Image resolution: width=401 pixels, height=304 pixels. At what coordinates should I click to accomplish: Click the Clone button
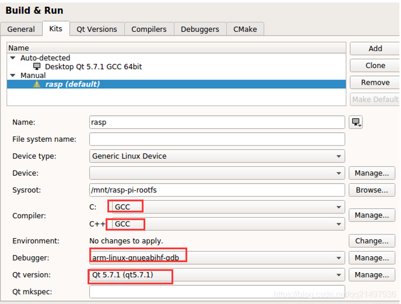(375, 65)
